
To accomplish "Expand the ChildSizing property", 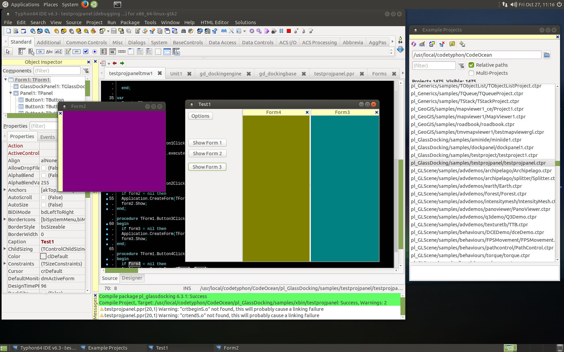I will 5,249.
